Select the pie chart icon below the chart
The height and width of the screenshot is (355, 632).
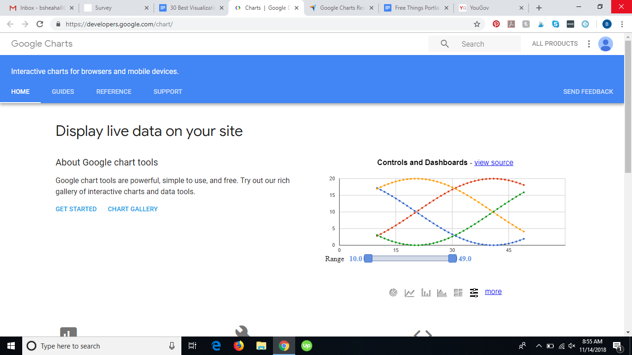tap(393, 293)
